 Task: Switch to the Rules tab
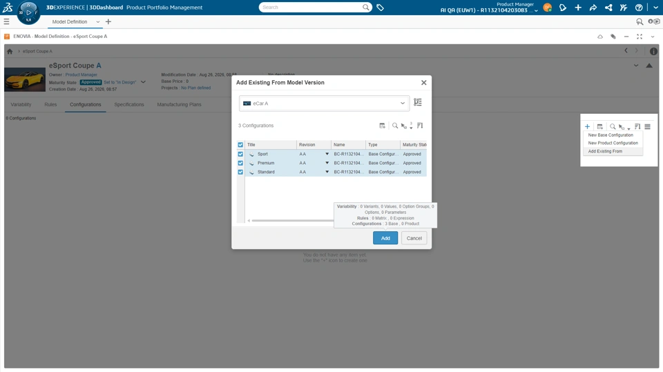[50, 104]
